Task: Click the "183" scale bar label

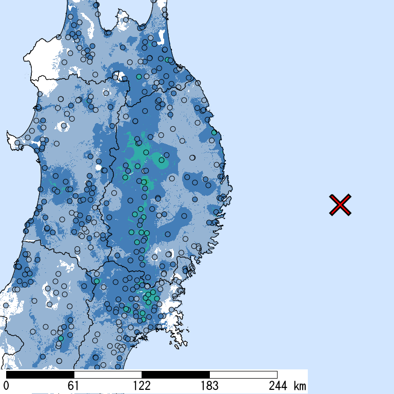Action: (x=209, y=386)
